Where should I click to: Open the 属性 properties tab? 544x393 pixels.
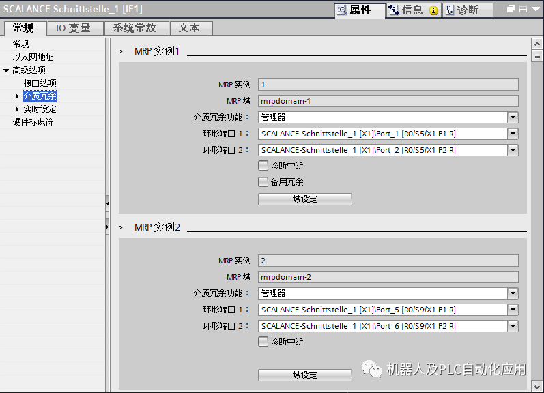point(360,10)
